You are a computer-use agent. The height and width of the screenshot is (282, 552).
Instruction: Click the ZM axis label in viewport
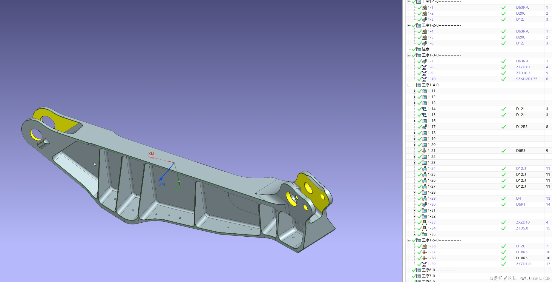click(162, 184)
